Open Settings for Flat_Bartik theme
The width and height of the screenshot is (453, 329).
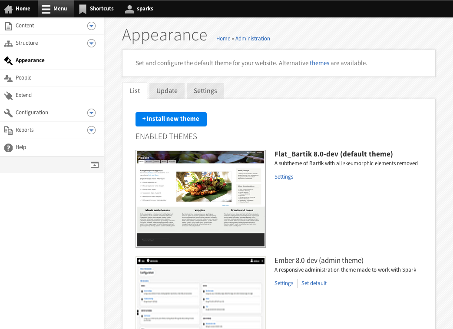coord(284,176)
